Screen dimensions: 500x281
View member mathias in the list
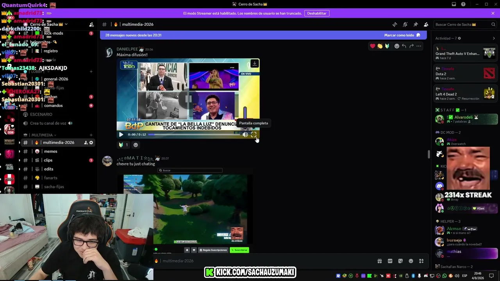pyautogui.click(x=465, y=253)
